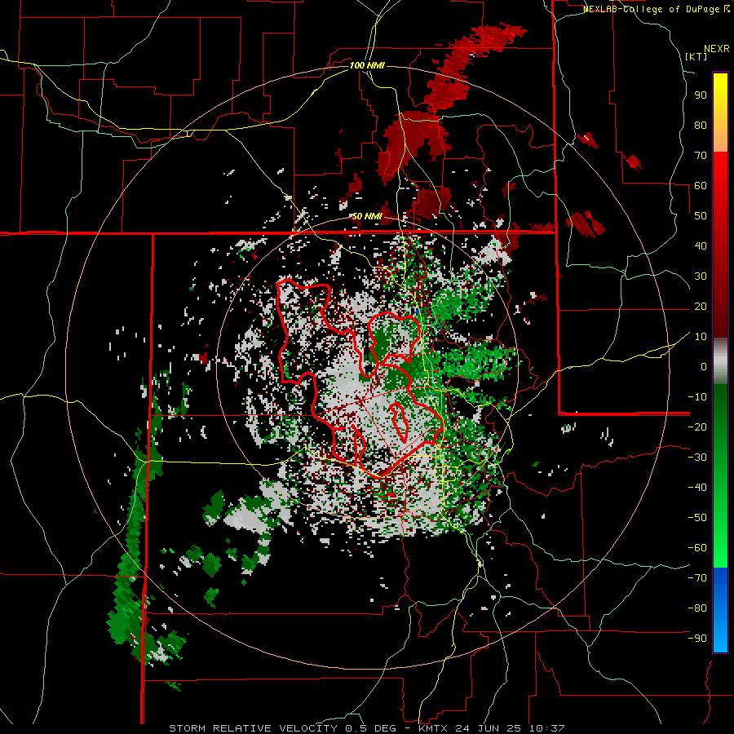Select the 60 value on velocity scale
This screenshot has height=734, width=734.
701,185
